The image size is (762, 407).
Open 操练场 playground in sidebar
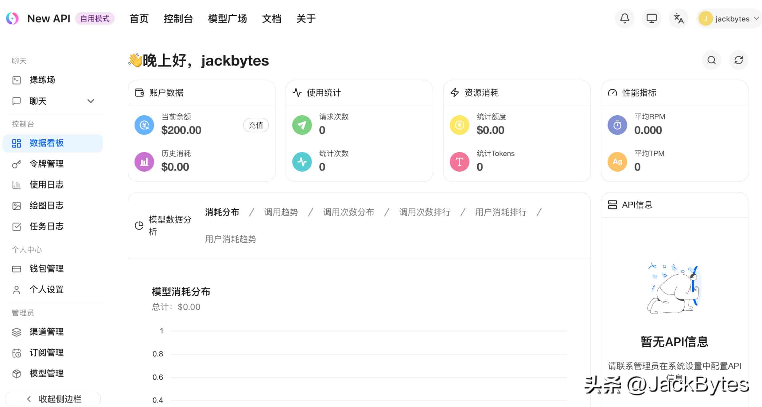(53, 80)
